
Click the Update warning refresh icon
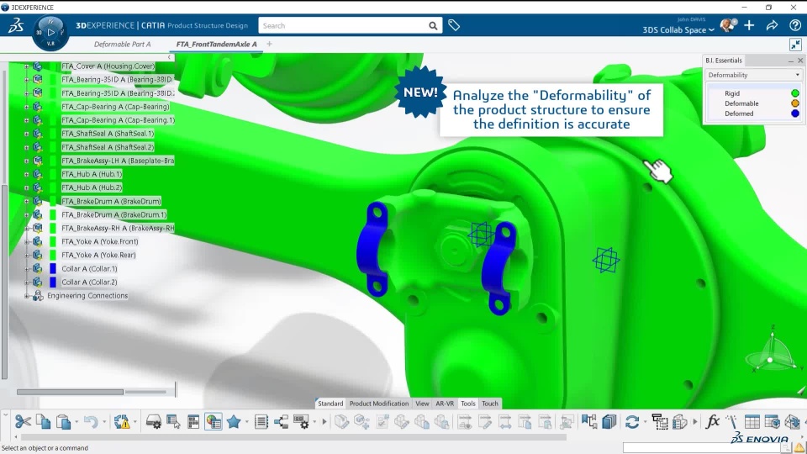pyautogui.click(x=122, y=422)
